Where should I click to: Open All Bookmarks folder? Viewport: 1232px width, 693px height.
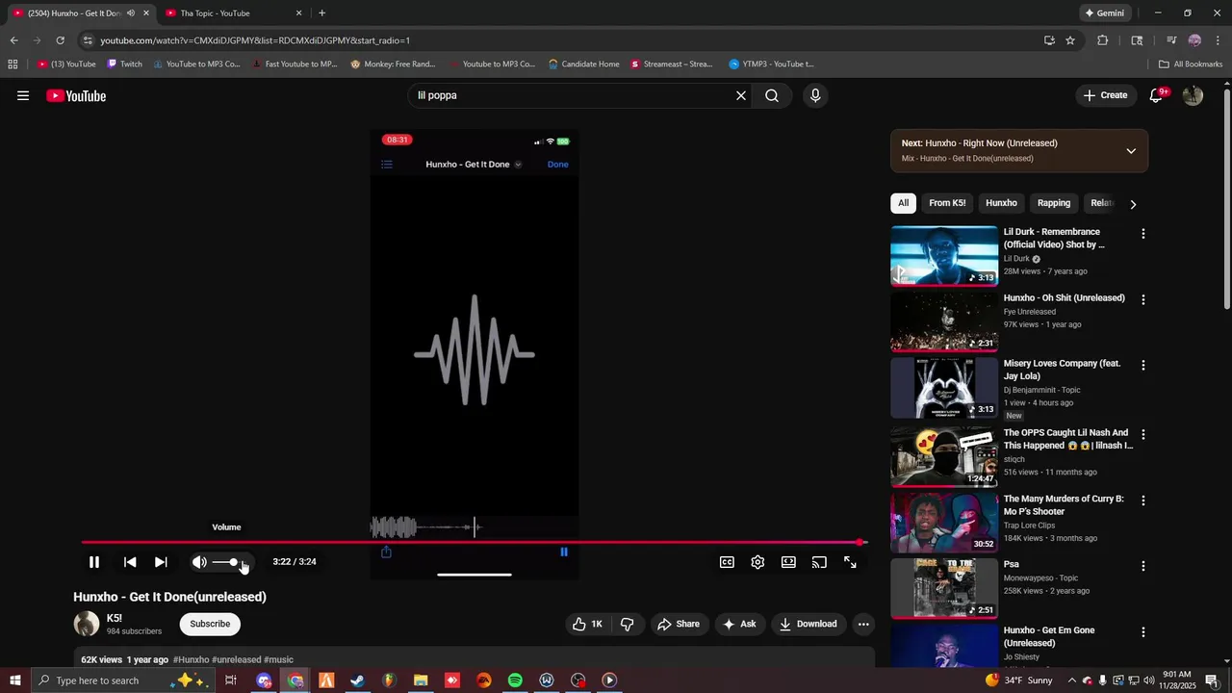click(1191, 64)
